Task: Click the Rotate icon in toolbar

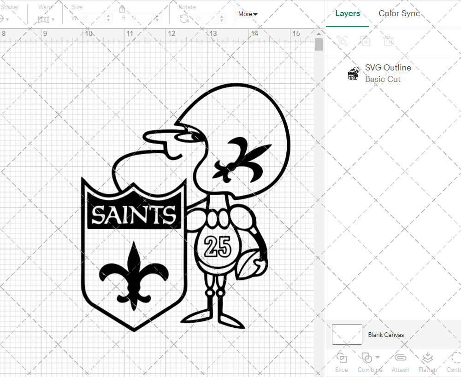Action: click(184, 18)
